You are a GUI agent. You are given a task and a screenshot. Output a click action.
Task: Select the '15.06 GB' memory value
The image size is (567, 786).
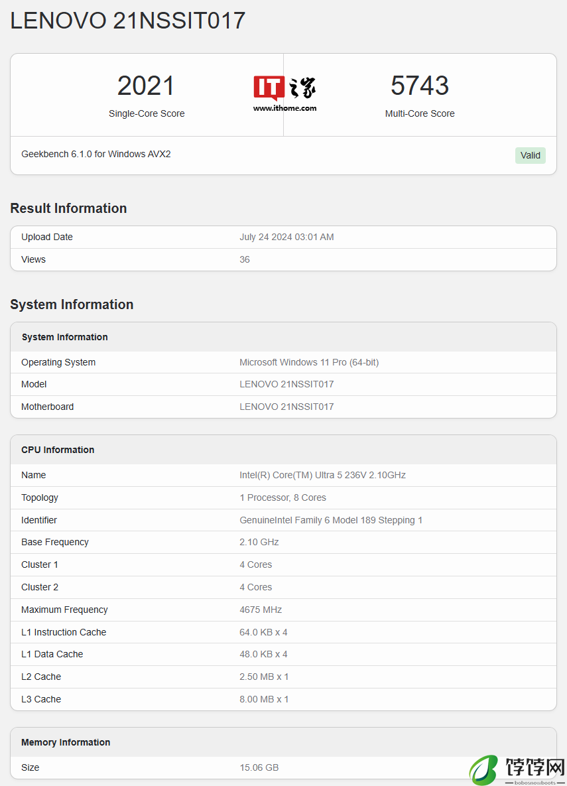(259, 768)
